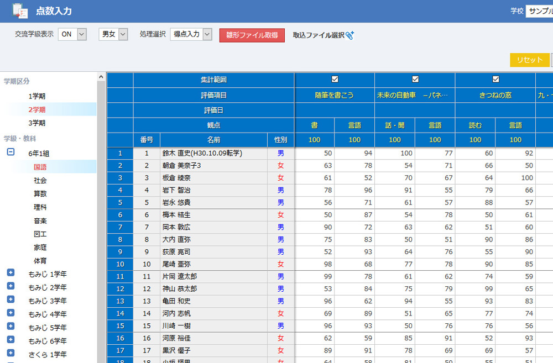Click plus icon beside もみじ 5学年
The image size is (553, 363).
11,326
